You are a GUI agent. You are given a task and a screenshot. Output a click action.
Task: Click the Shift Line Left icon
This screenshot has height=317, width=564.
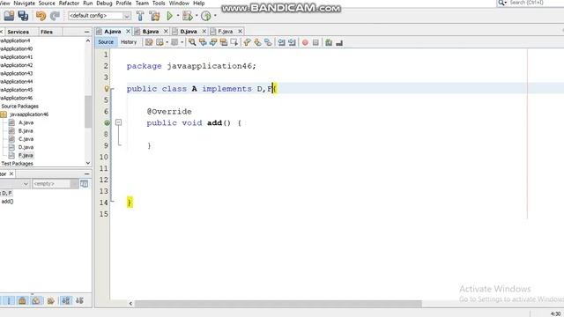(x=281, y=42)
